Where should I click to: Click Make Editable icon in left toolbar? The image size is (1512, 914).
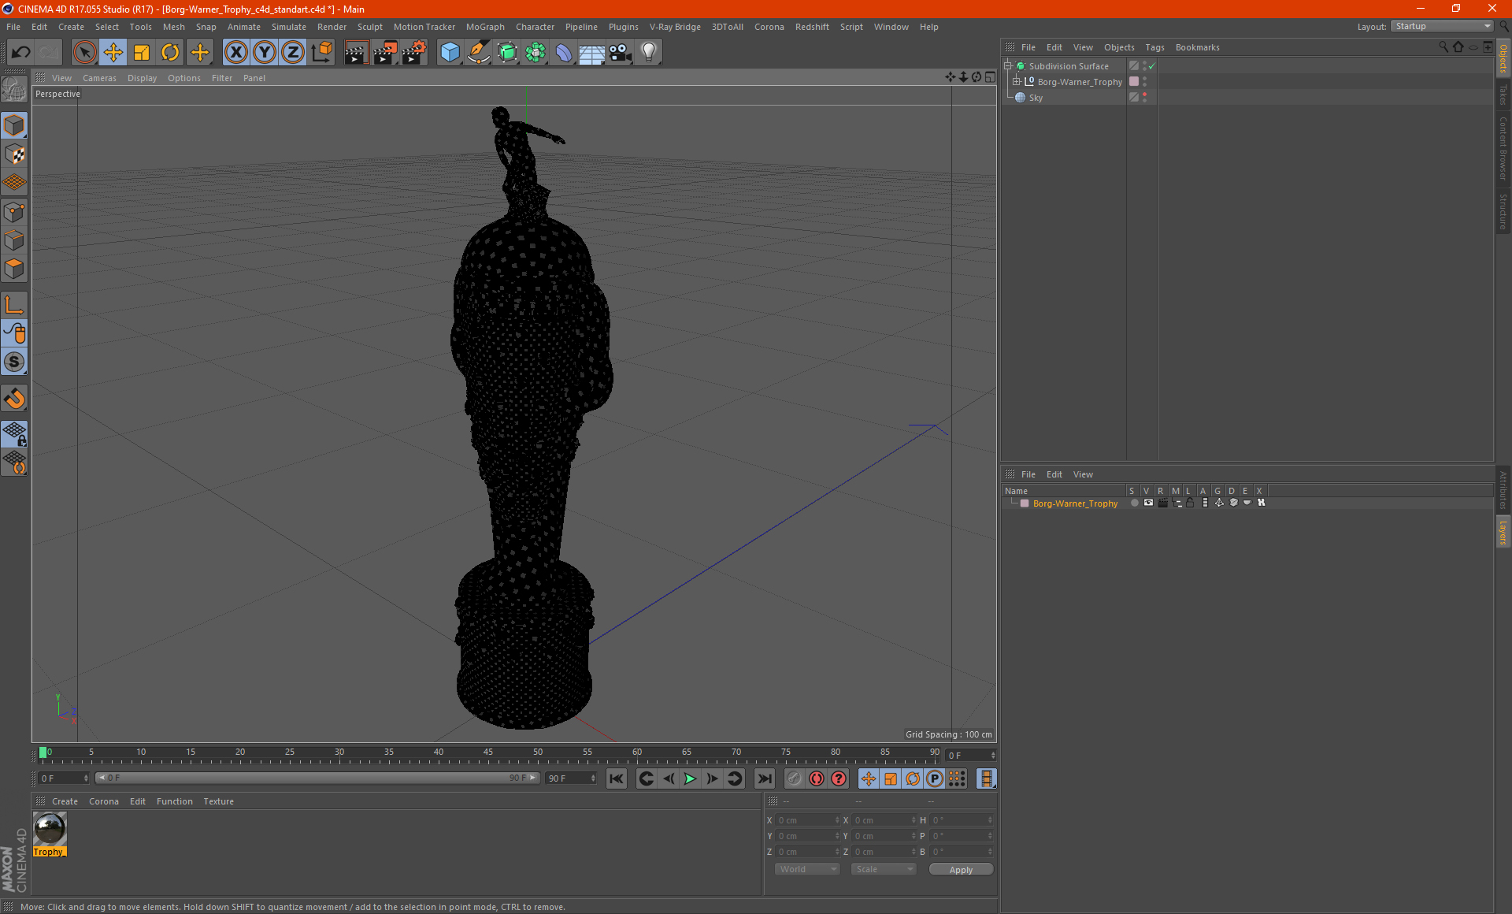(14, 90)
